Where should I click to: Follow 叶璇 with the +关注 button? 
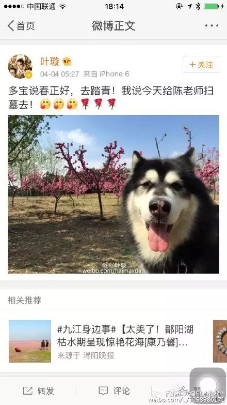coord(201,65)
